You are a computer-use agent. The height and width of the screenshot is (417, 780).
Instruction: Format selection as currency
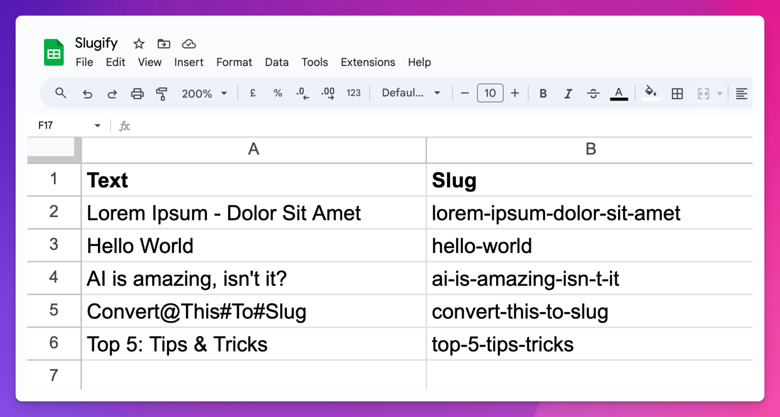click(x=252, y=93)
